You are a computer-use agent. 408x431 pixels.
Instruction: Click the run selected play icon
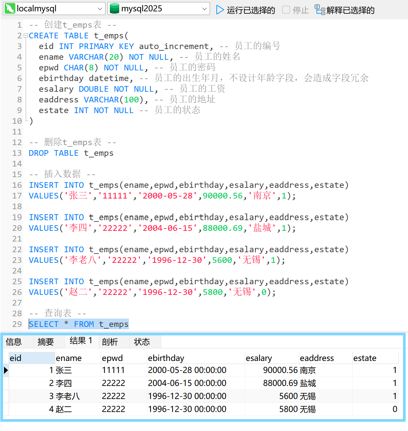220,10
